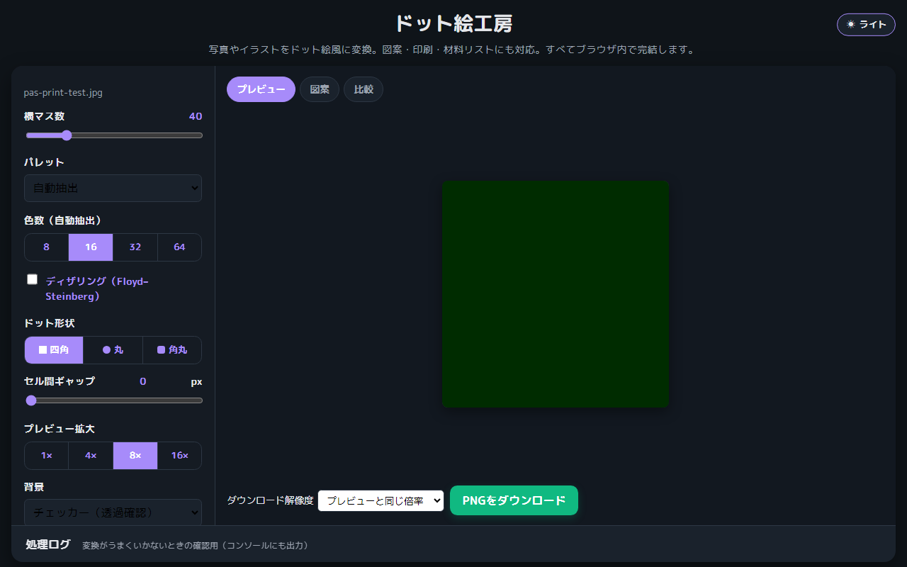Set color count to 8
The height and width of the screenshot is (567, 907).
pyautogui.click(x=46, y=247)
